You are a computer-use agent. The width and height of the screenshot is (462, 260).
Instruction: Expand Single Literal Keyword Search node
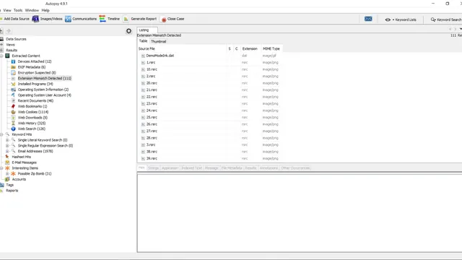tap(7, 140)
